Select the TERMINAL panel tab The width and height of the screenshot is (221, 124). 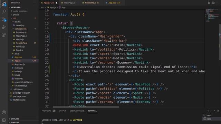pyautogui.click(x=92, y=111)
